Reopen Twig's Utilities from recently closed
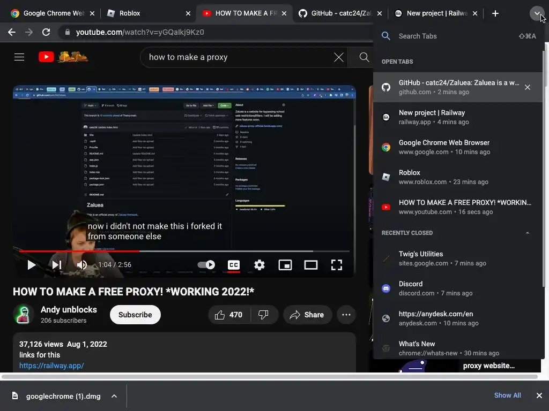The width and height of the screenshot is (549, 411). (459, 258)
